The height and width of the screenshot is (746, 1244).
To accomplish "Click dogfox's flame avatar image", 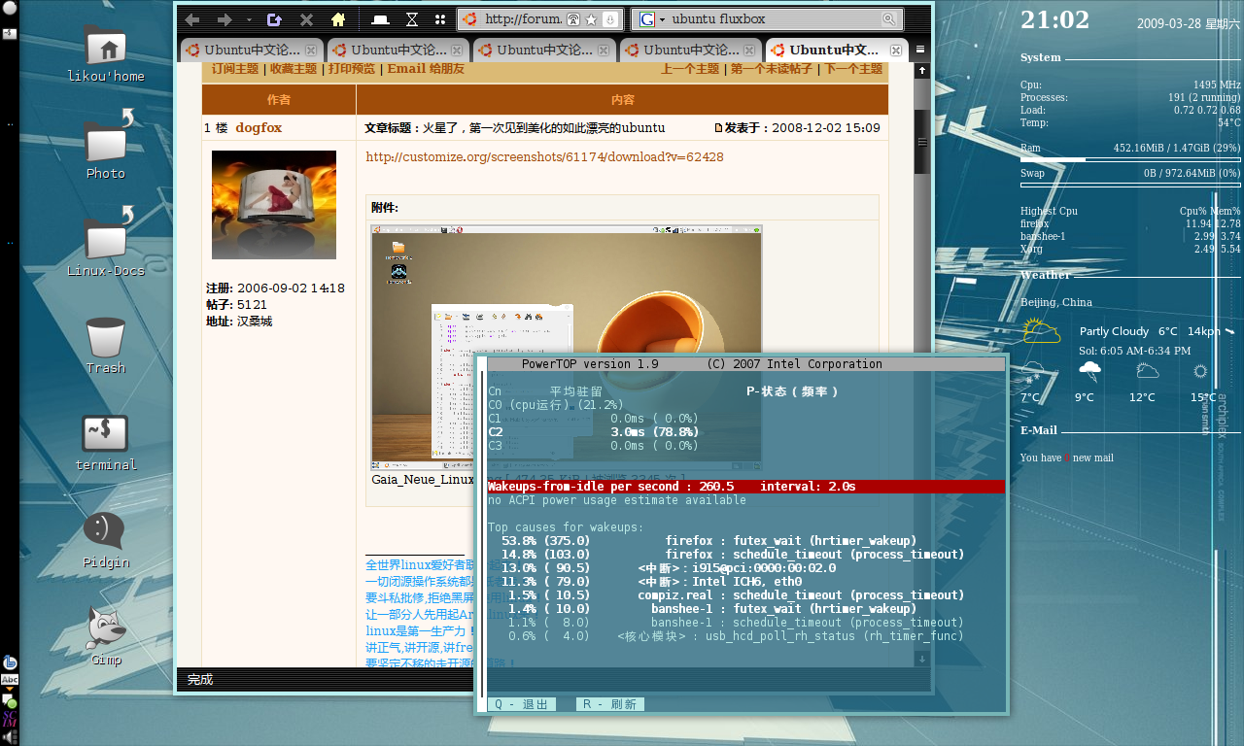I will click(274, 205).
